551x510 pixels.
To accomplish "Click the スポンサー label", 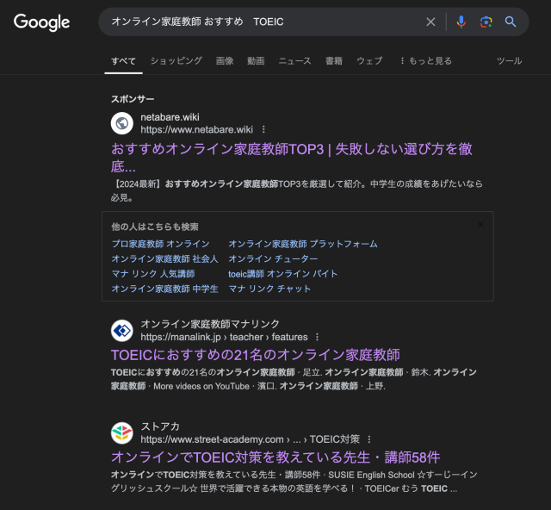I will point(133,99).
